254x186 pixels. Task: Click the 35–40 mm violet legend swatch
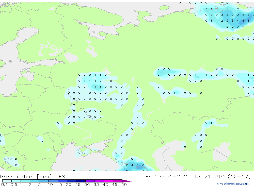(x=99, y=181)
